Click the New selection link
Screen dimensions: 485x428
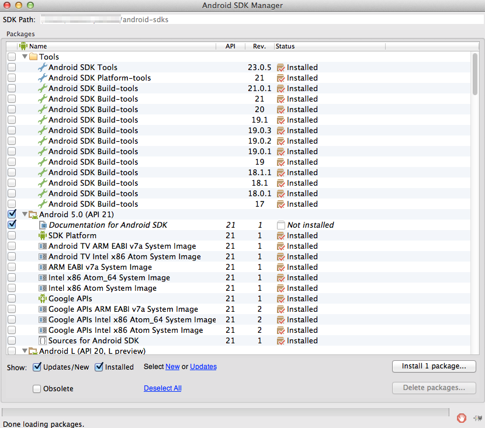(172, 367)
